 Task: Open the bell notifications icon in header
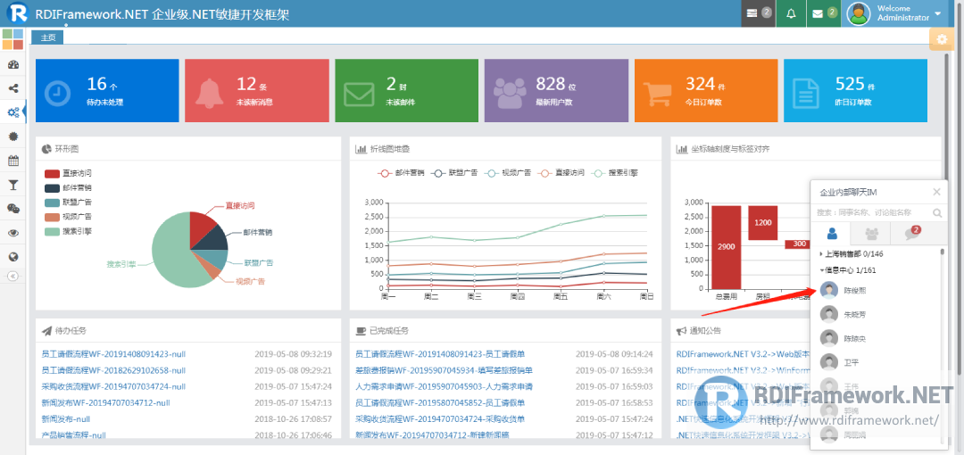[790, 13]
